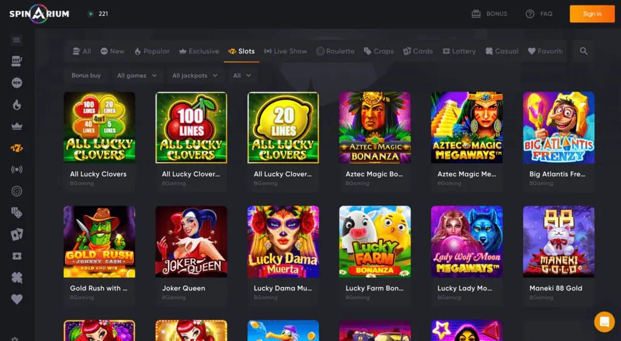The height and width of the screenshot is (341, 621).
Task: Open the Craps dice sidebar icon
Action: coord(16,213)
